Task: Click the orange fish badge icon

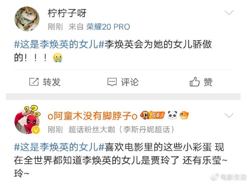Action: (184, 115)
